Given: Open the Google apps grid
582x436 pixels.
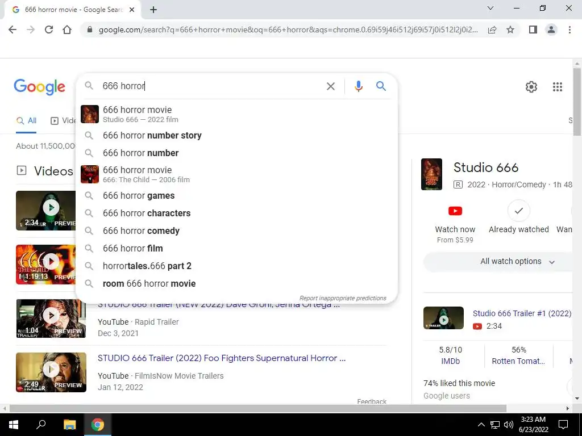Looking at the screenshot, I should tap(557, 87).
